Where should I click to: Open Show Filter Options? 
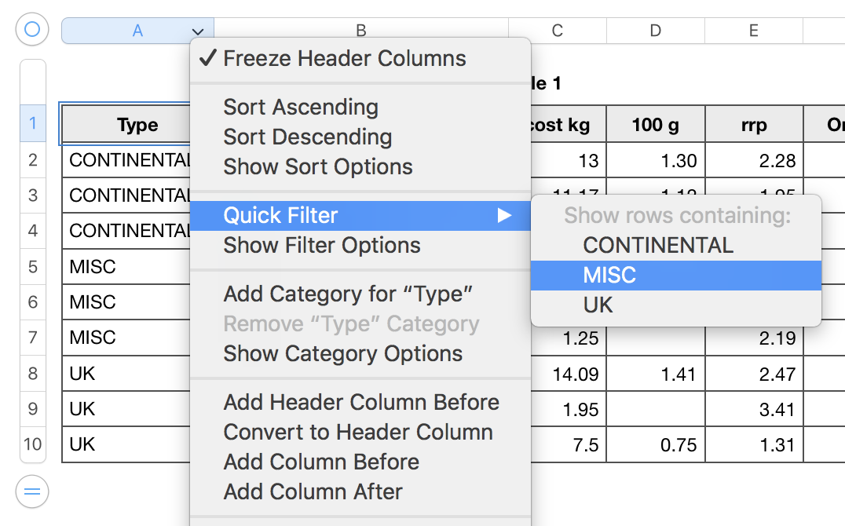pyautogui.click(x=322, y=245)
